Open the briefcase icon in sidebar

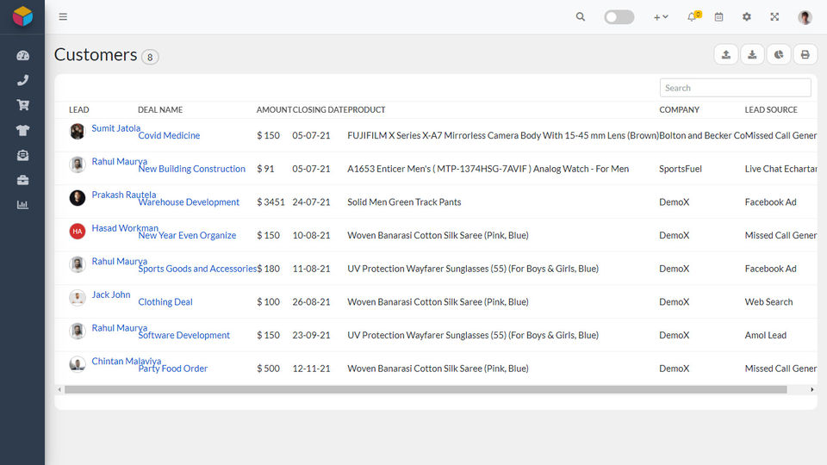(x=22, y=180)
